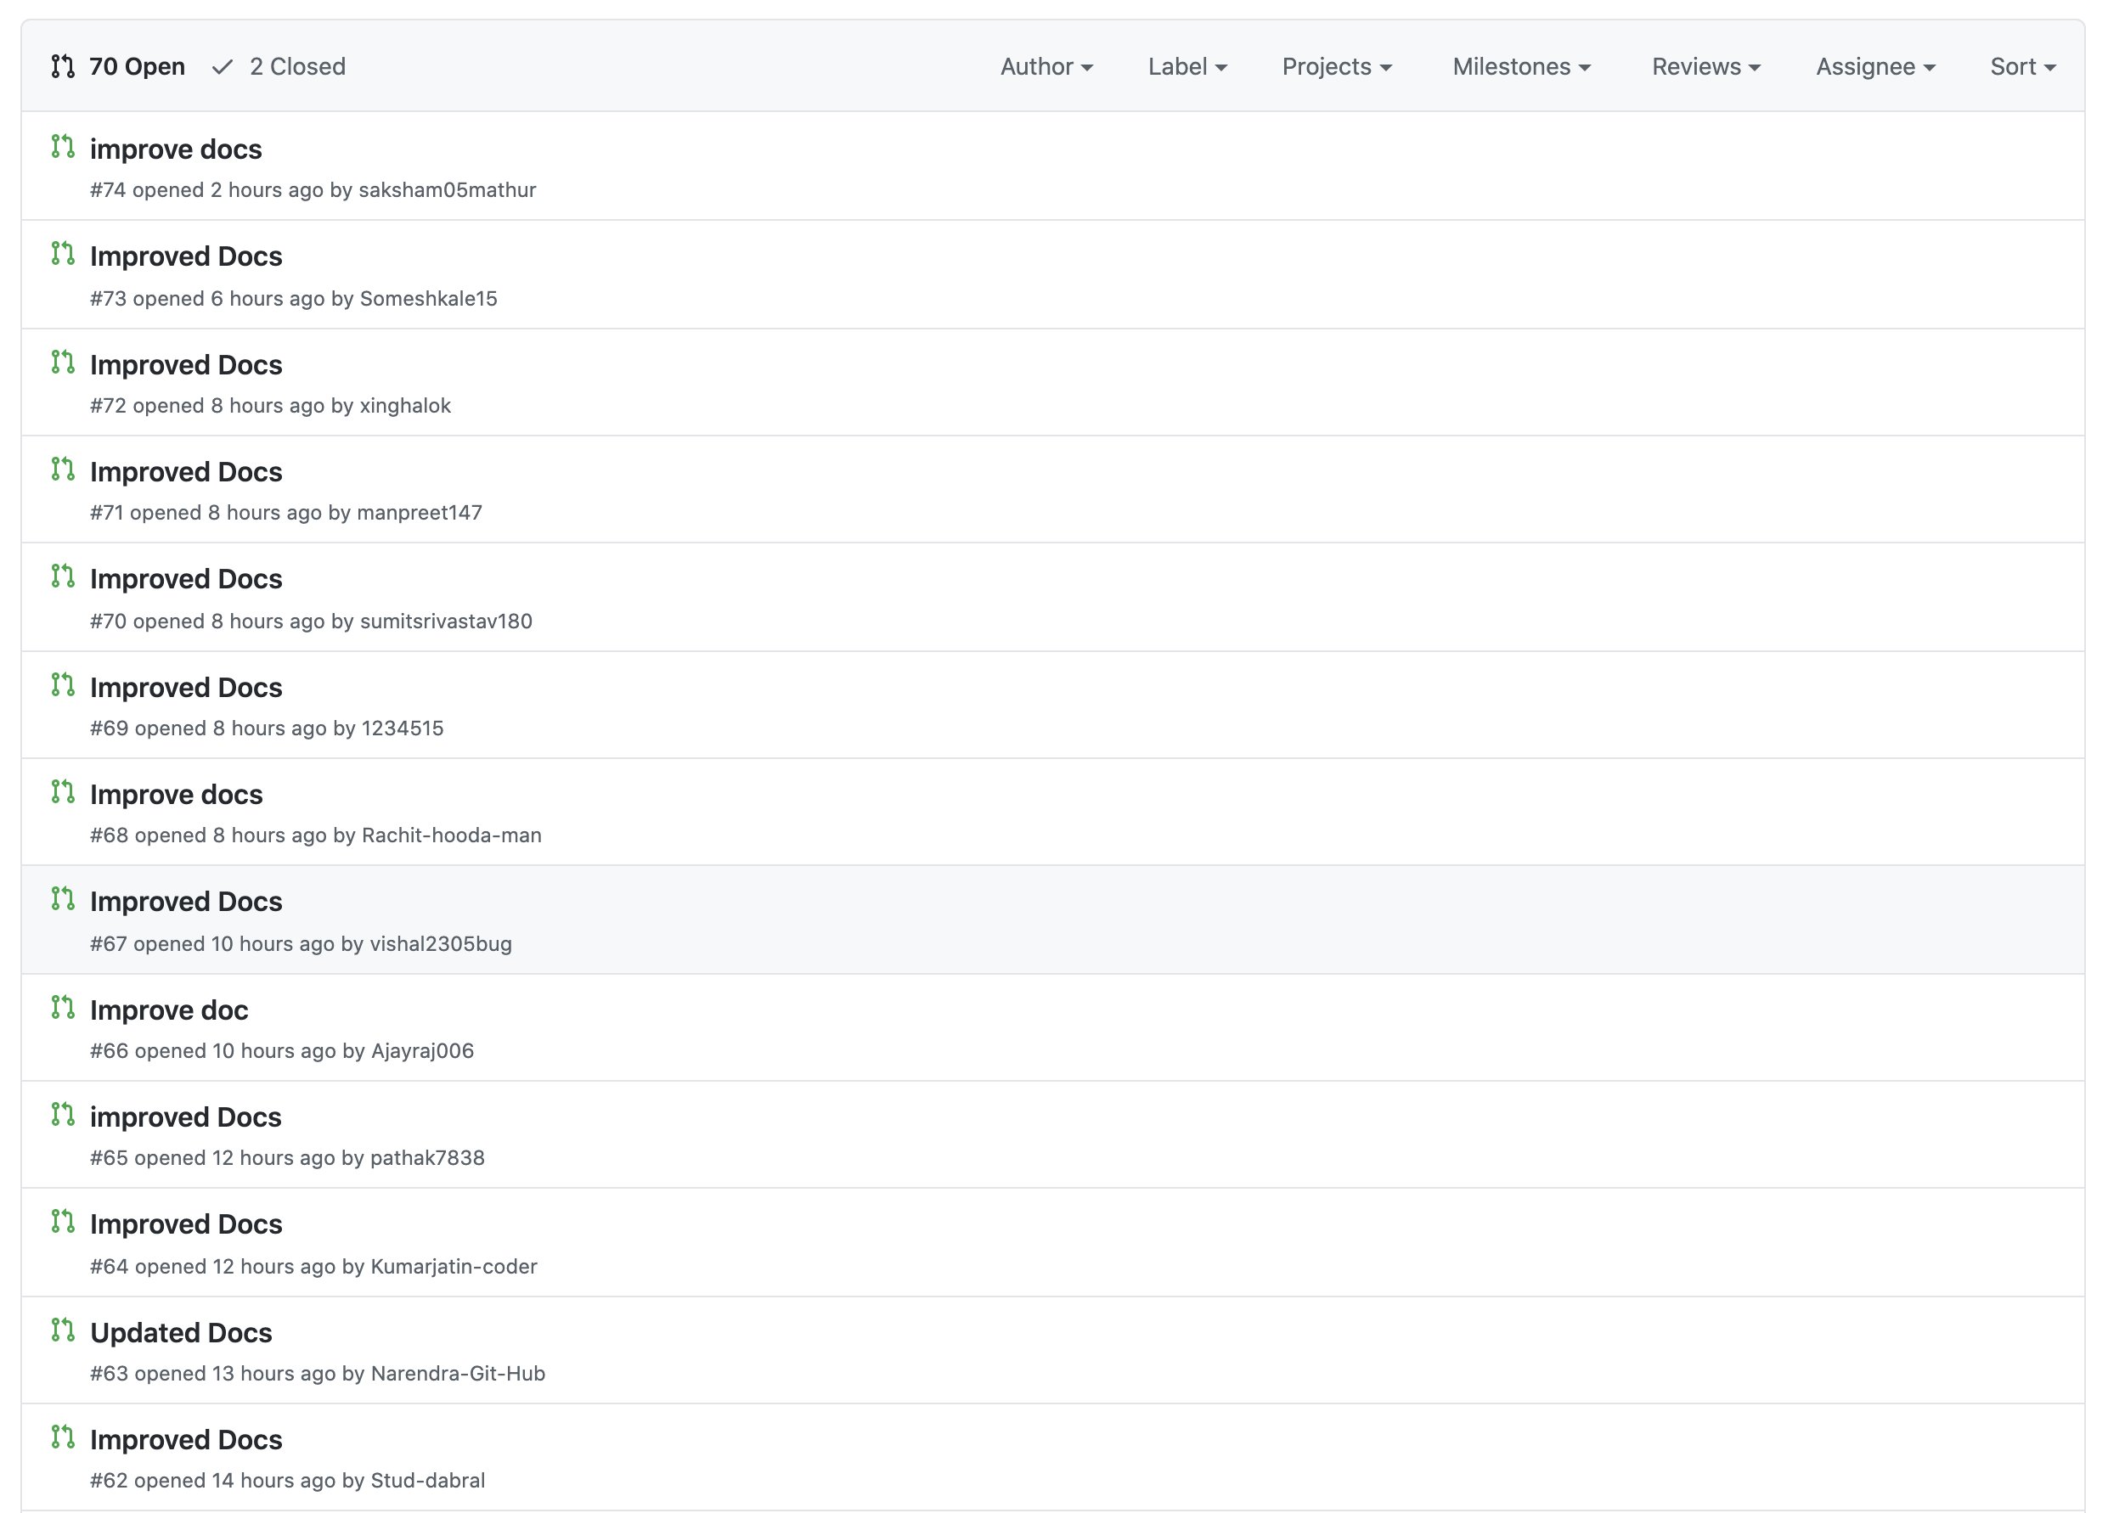The width and height of the screenshot is (2108, 1513).
Task: Click the green PR icon on #70 row
Action: pyautogui.click(x=62, y=577)
